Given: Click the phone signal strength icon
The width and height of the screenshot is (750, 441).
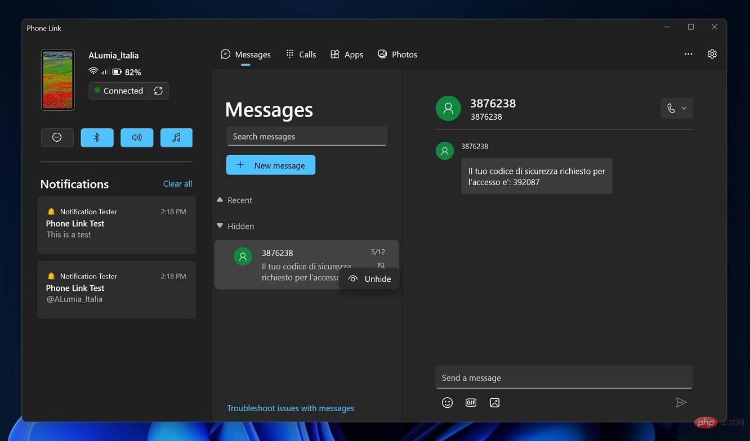Looking at the screenshot, I should tap(105, 72).
